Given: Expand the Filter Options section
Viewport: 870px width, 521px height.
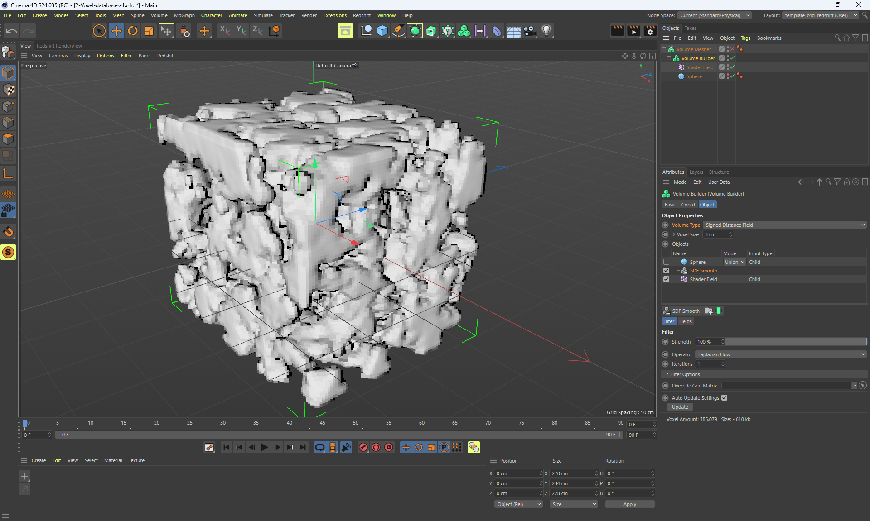Looking at the screenshot, I should [685, 374].
